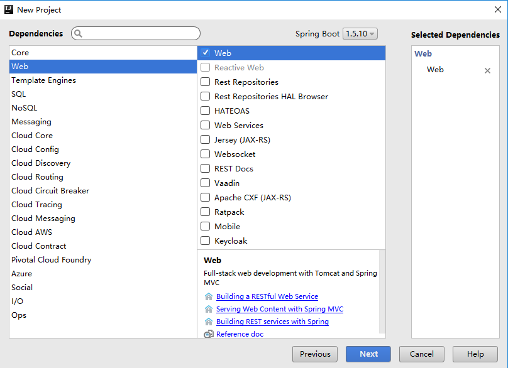508x368 pixels.
Task: Focus the dependencies search field
Action: coord(141,34)
